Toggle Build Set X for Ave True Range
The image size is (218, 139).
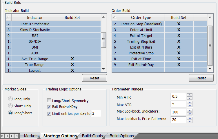pyautogui.click(x=72, y=59)
